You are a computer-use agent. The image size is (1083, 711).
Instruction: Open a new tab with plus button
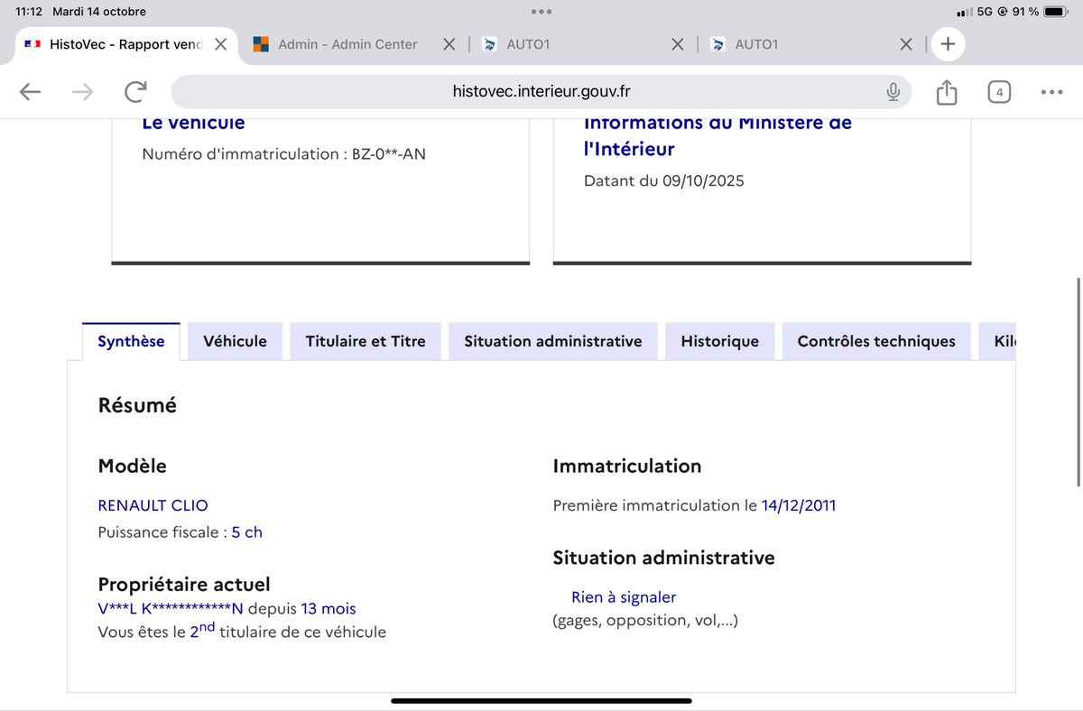948,43
